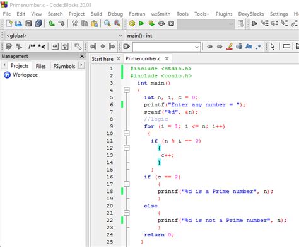
Task: Cut selection with scissors icon
Action: tap(74, 23)
